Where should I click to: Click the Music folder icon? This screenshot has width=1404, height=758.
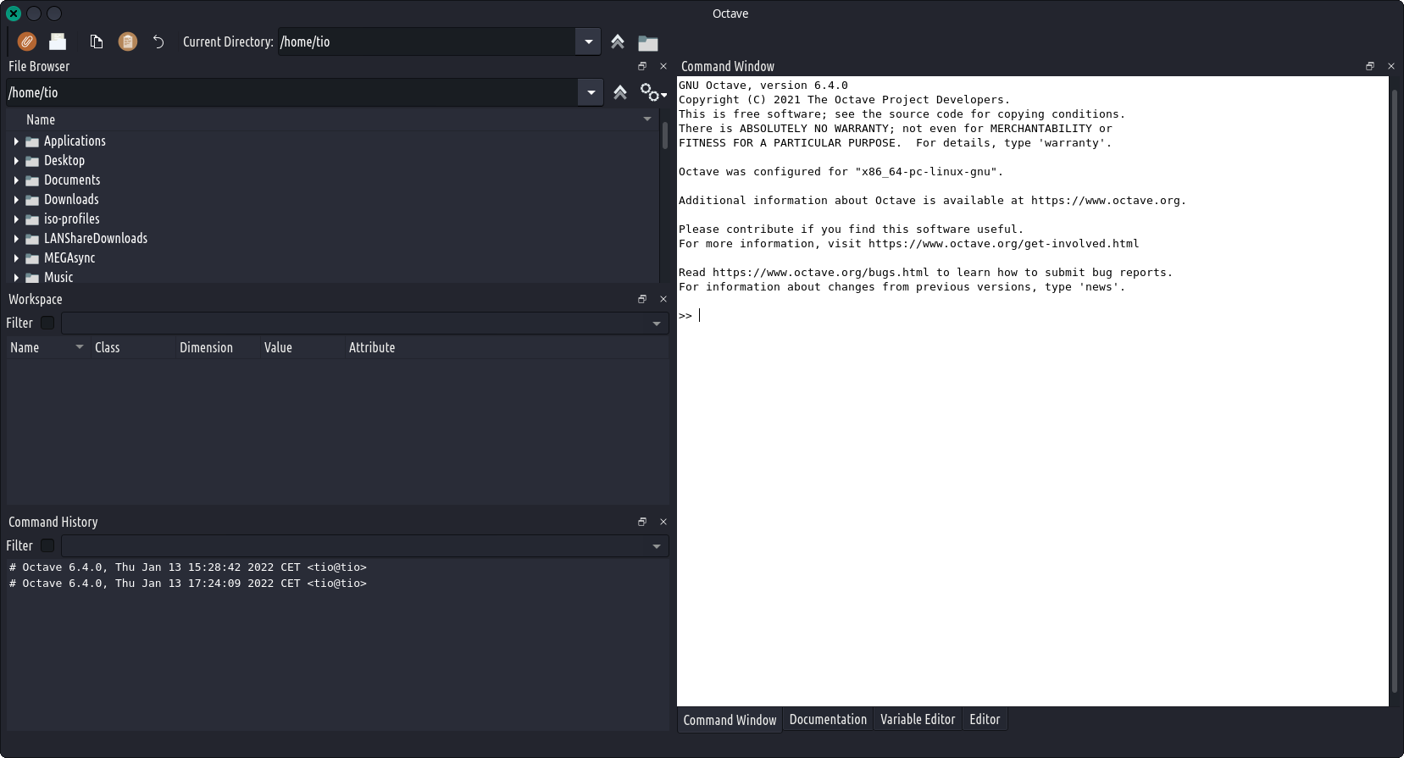(32, 278)
